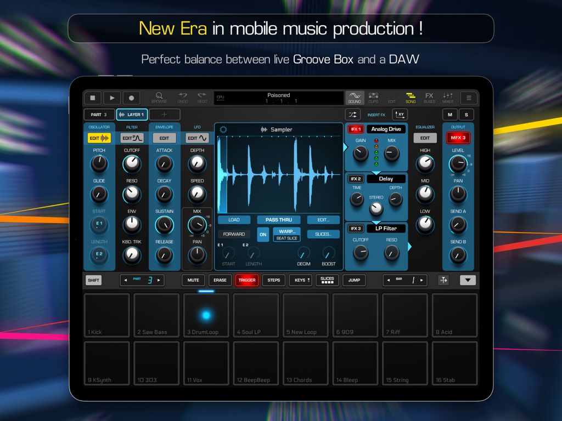
Task: Switch to the Mixer view icon
Action: pos(447,98)
